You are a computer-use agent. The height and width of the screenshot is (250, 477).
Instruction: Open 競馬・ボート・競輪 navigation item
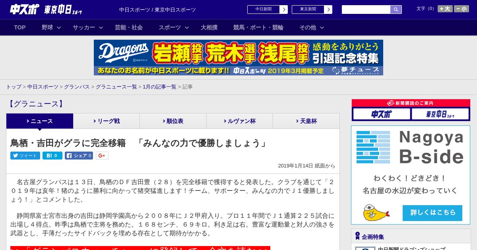[258, 27]
